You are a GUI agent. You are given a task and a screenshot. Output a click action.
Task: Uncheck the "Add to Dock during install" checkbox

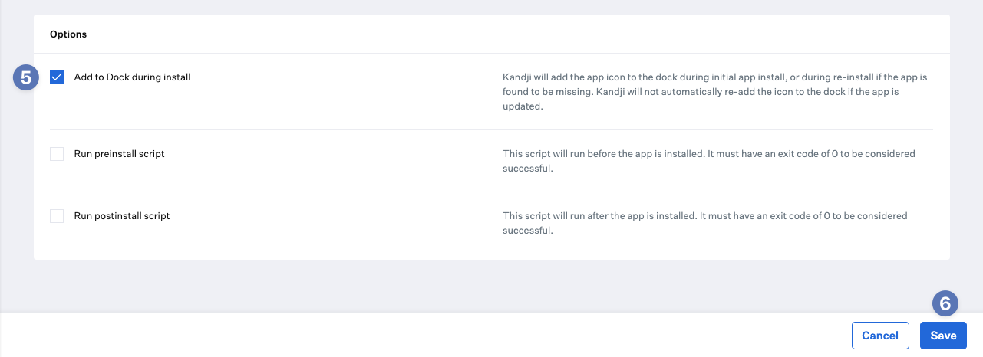(x=57, y=77)
